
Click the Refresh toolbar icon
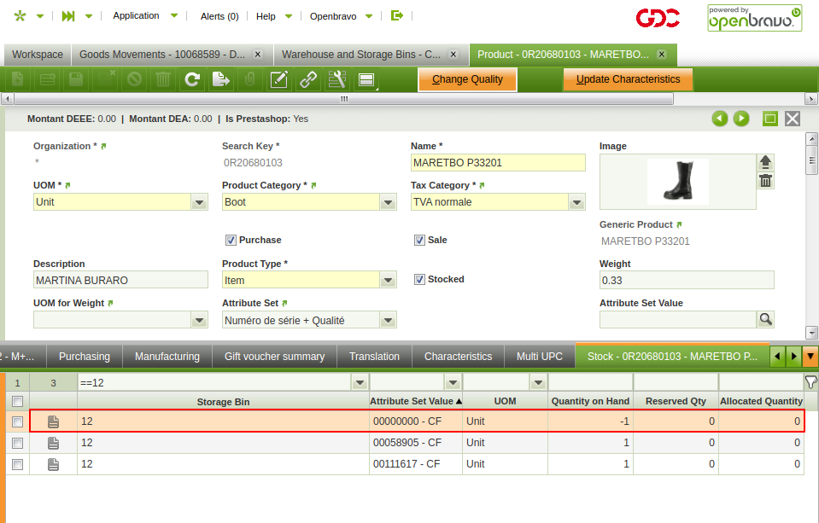[x=192, y=79]
